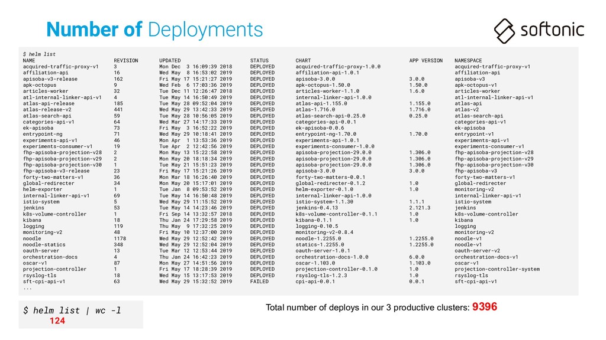Click the NAMESPACE column header
Image resolution: width=606 pixels, height=340 pixels.
click(x=469, y=61)
